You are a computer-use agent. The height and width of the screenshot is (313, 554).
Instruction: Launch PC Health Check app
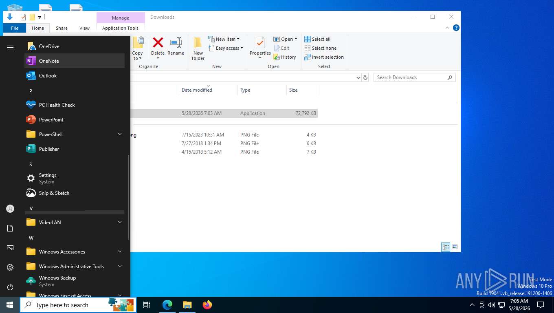pos(75,105)
